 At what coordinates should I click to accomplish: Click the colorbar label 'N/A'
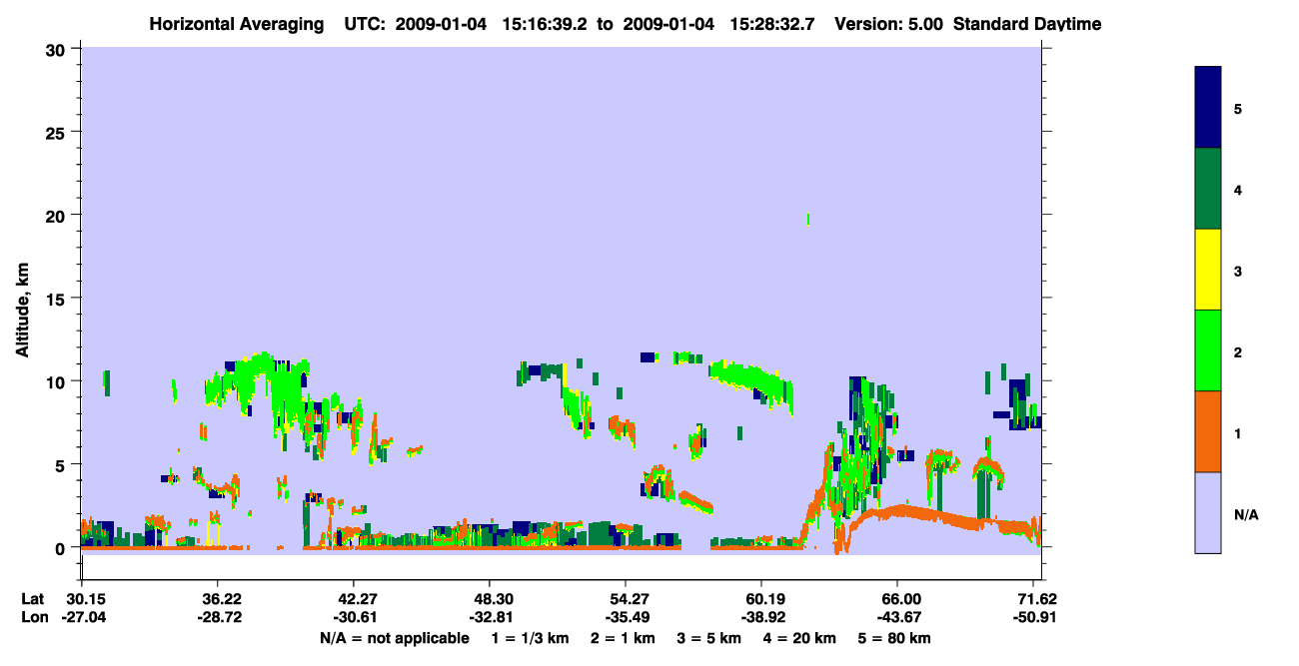(1245, 515)
